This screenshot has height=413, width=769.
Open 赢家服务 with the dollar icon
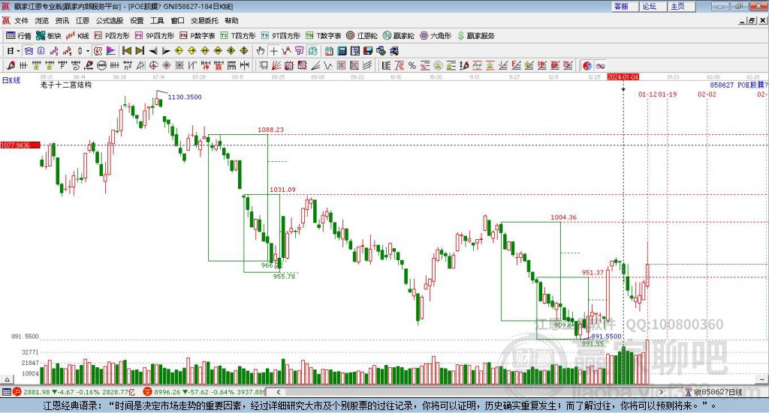pos(475,36)
